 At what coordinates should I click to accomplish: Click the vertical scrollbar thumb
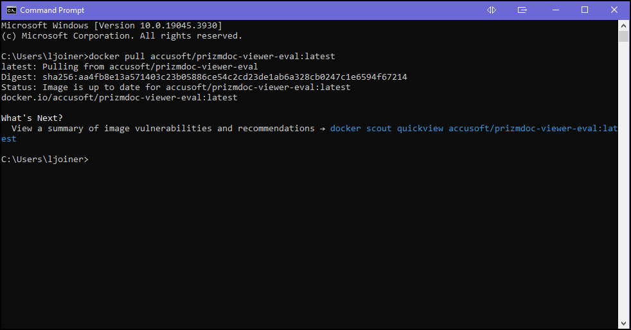pos(623,36)
